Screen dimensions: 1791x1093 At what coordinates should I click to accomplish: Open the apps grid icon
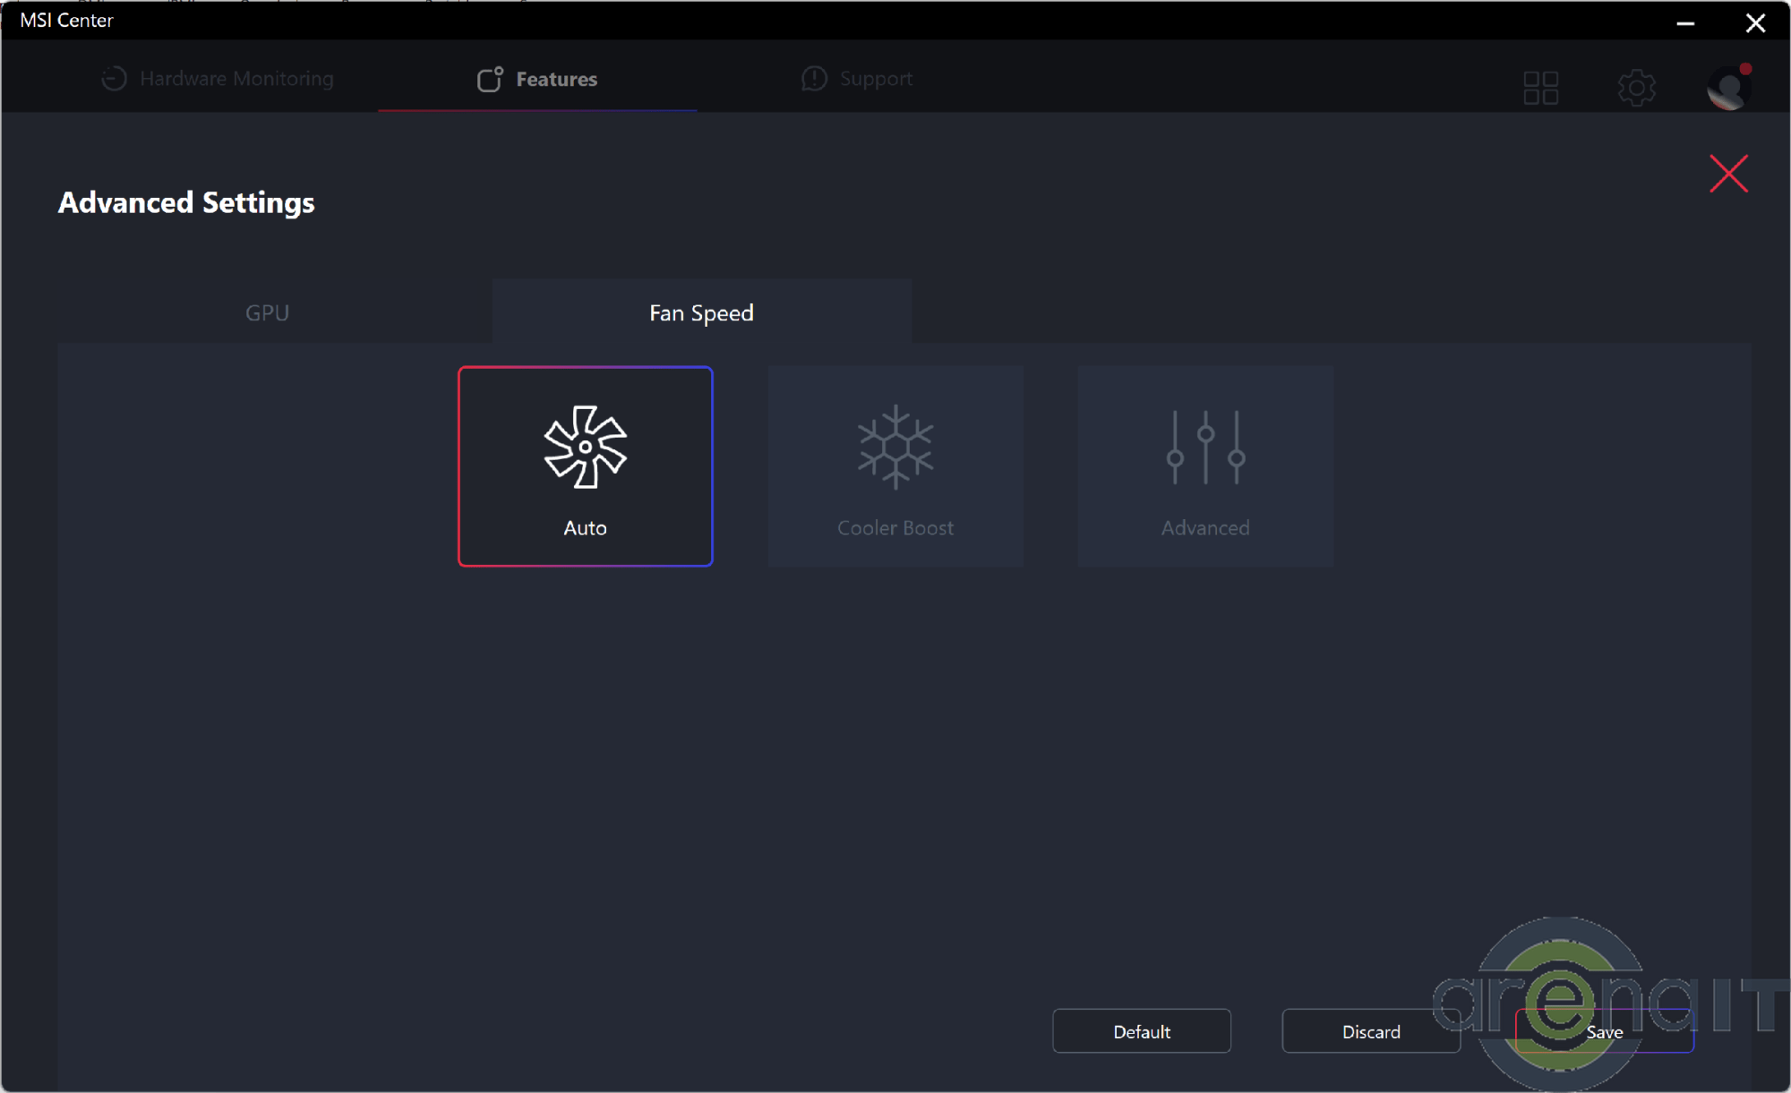click(x=1540, y=88)
